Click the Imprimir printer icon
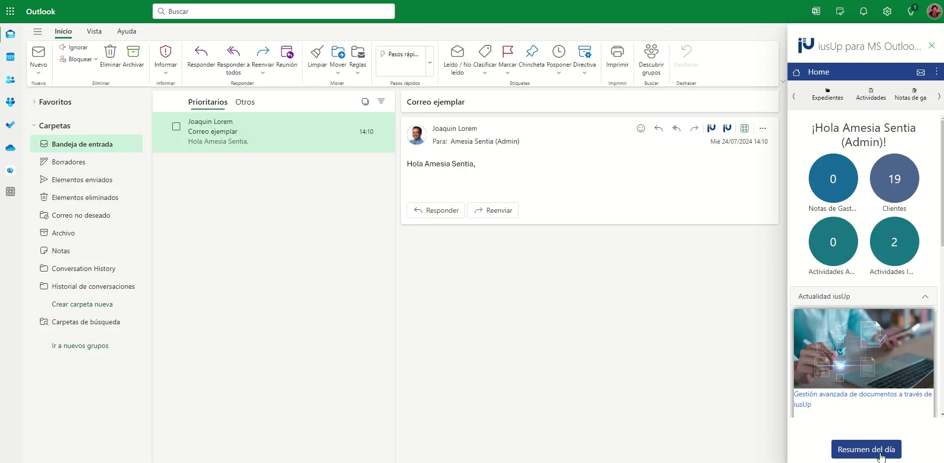 click(617, 52)
